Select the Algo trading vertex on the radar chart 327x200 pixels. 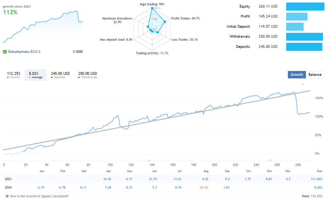(152, 8)
